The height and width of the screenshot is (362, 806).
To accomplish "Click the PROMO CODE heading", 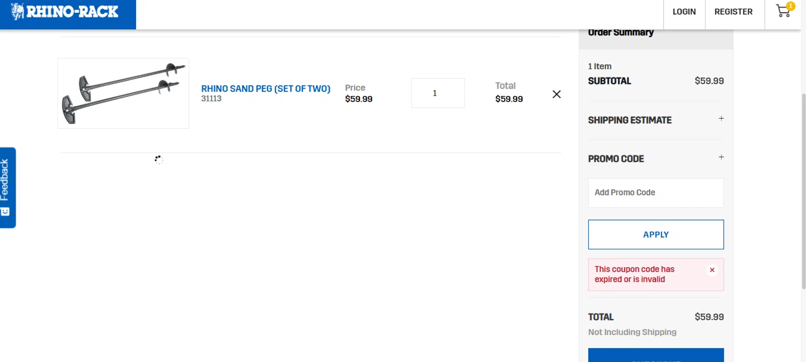I will (616, 159).
